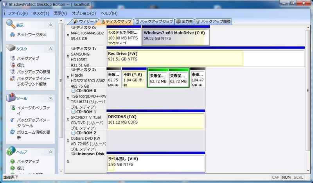The height and width of the screenshot is (183, 313).
Task: Collapse the ディスク 0 row chevron
Action: [68, 35]
